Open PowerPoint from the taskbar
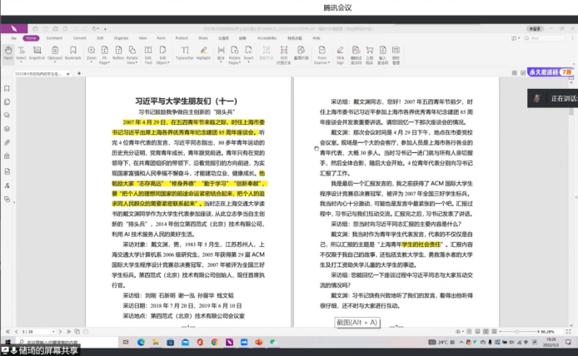Screen dimensions: 578x356 pos(259,342)
